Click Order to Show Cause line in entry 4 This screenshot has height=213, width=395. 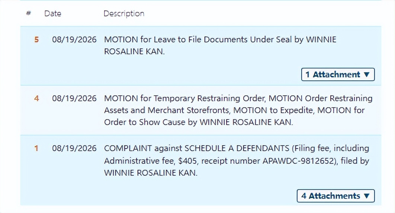pyautogui.click(x=199, y=122)
